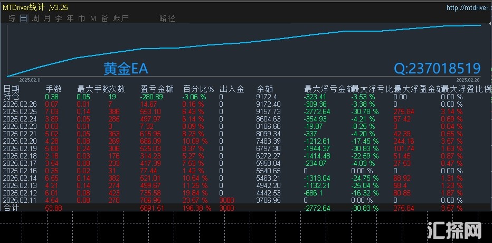Click the 币 currency tab
Image resolution: width=492 pixels, height=243 pixels.
pyautogui.click(x=82, y=18)
